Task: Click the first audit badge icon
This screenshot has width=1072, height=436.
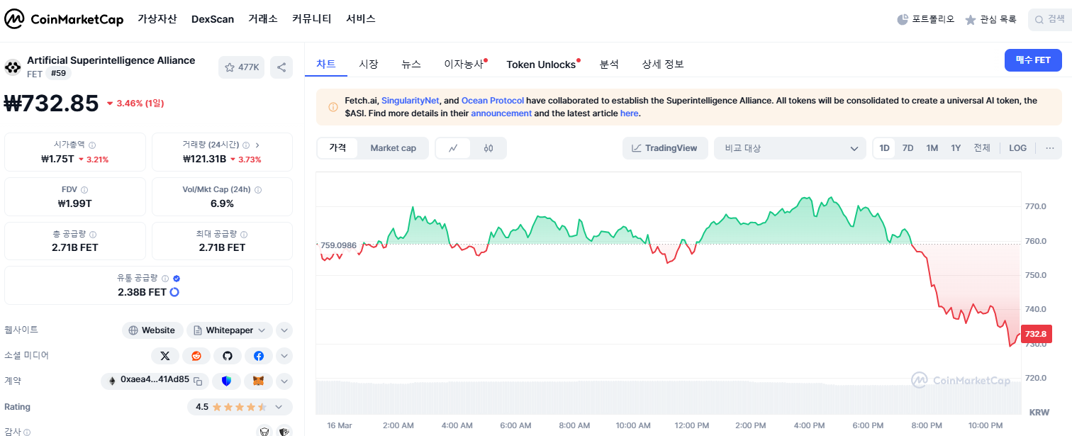Action: click(x=265, y=430)
